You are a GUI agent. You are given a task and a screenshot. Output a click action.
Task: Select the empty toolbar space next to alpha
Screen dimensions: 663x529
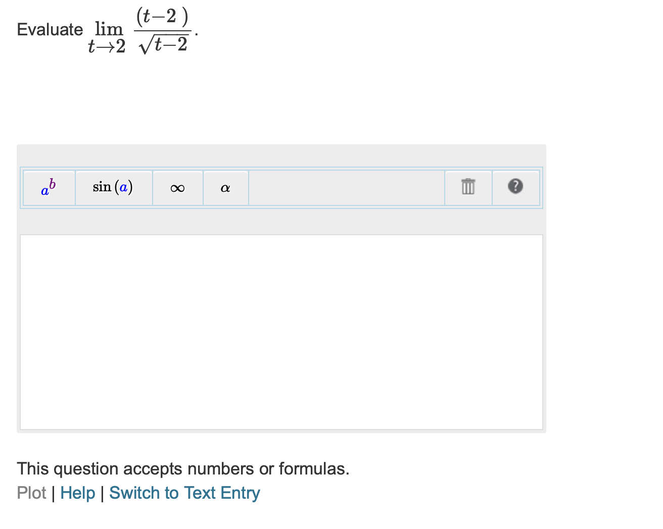[346, 187]
